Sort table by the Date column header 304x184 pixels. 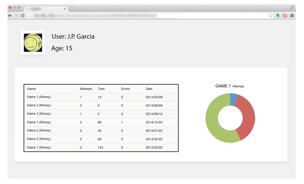[x=149, y=89]
